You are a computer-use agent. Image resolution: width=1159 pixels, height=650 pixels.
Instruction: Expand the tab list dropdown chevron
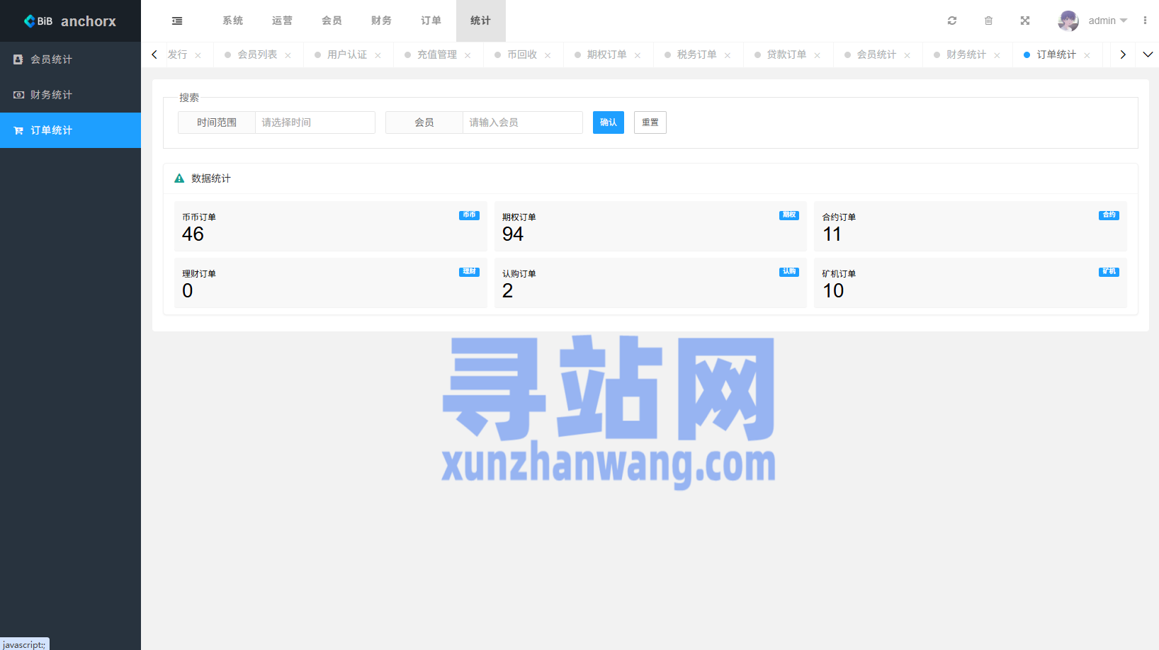click(1148, 55)
